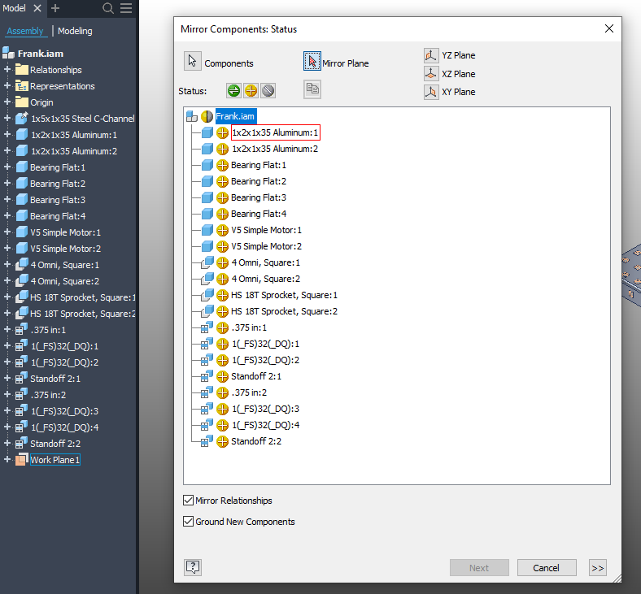Select Bearing Flat:4 in dialog list

[x=259, y=214]
